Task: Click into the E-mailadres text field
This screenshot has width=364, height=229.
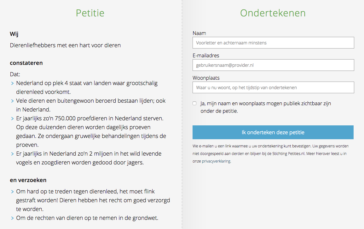Action: pyautogui.click(x=273, y=65)
